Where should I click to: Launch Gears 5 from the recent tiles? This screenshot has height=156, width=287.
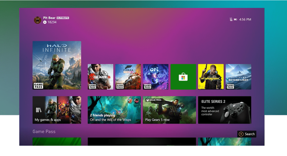point(100,77)
